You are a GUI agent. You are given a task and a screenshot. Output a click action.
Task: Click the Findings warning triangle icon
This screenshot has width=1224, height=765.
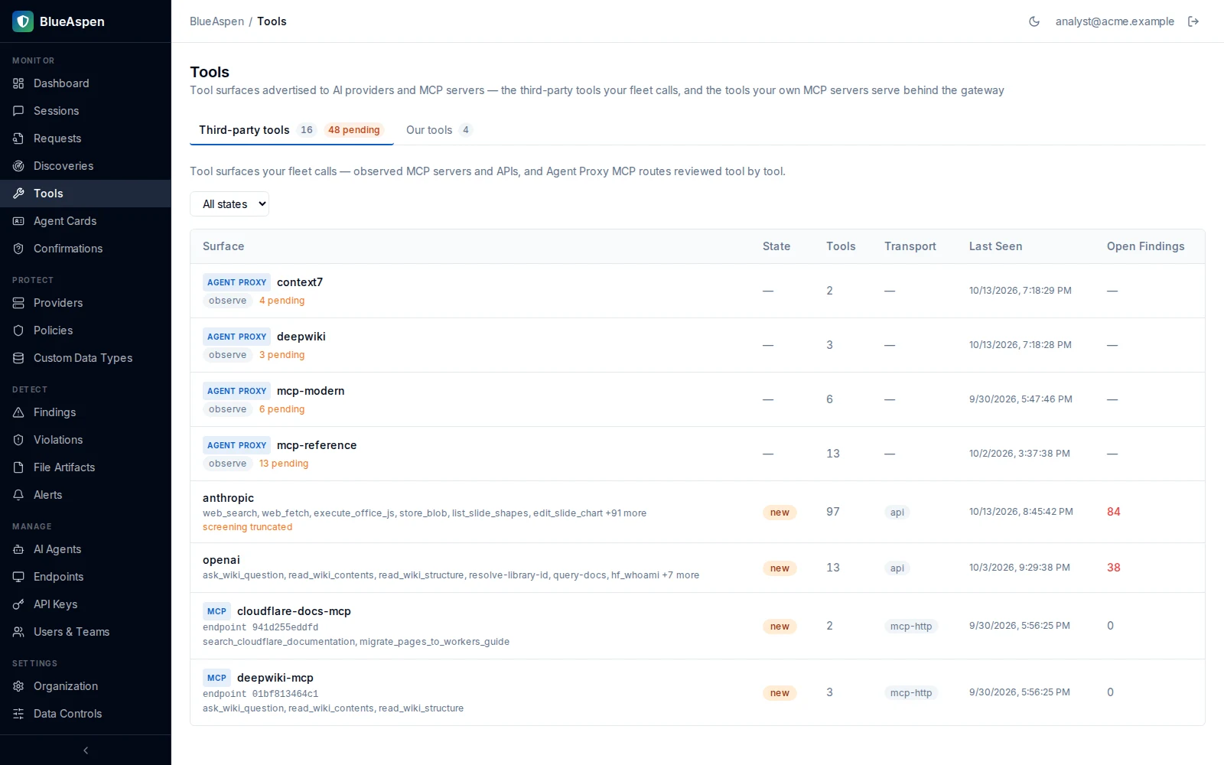click(x=18, y=412)
